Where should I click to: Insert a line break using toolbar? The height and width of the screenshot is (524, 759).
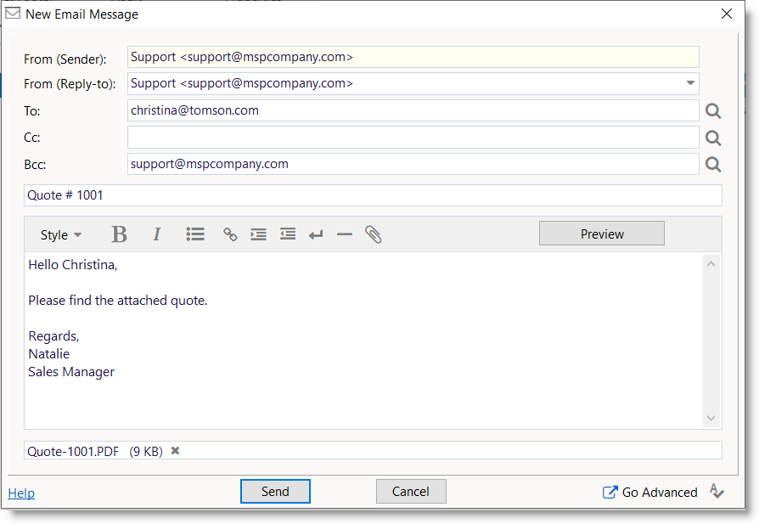point(316,234)
